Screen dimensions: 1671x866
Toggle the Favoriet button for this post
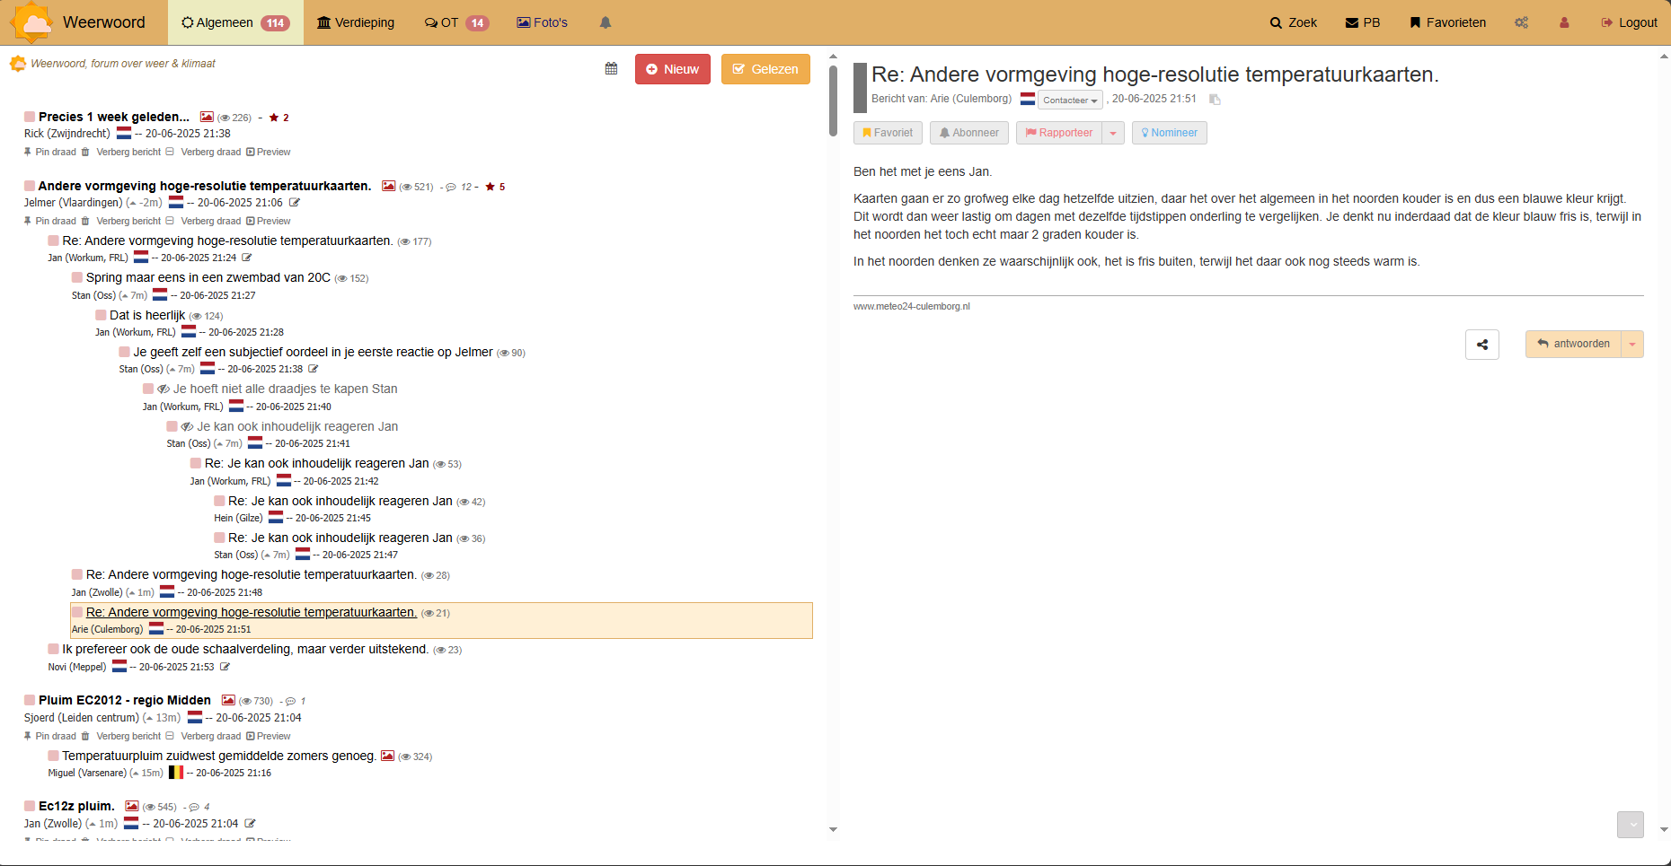[x=888, y=133]
